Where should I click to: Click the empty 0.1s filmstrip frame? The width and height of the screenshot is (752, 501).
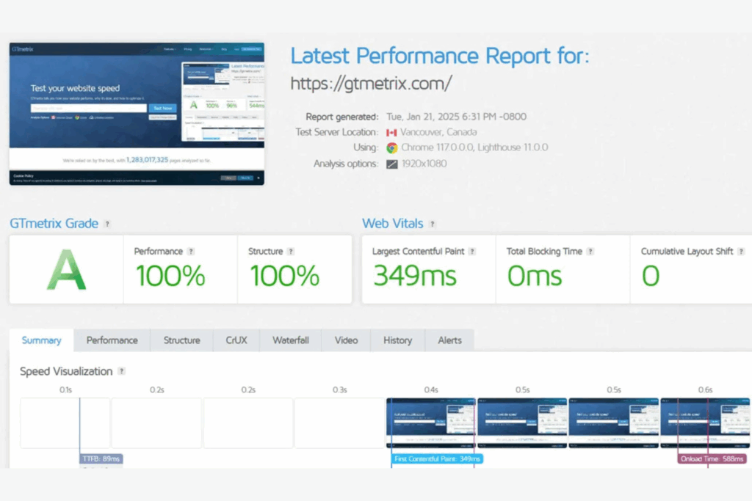tap(65, 423)
